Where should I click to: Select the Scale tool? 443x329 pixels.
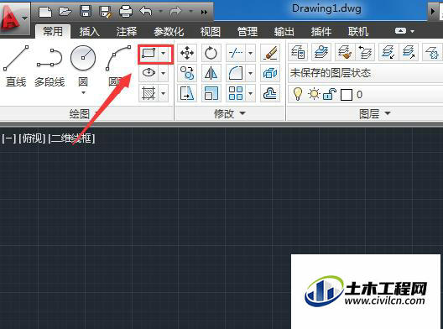[211, 93]
